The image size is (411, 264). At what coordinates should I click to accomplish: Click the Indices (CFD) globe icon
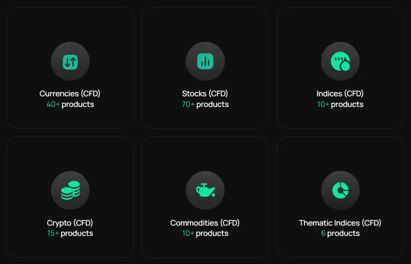point(340,61)
